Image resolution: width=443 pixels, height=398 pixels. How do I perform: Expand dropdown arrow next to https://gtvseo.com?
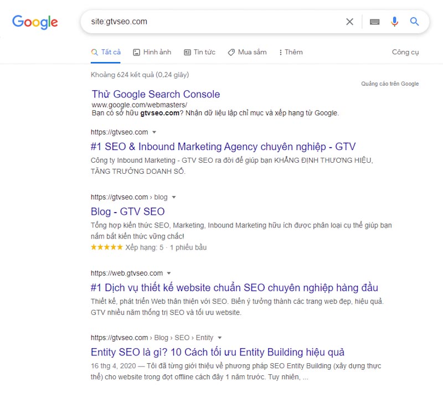click(154, 132)
